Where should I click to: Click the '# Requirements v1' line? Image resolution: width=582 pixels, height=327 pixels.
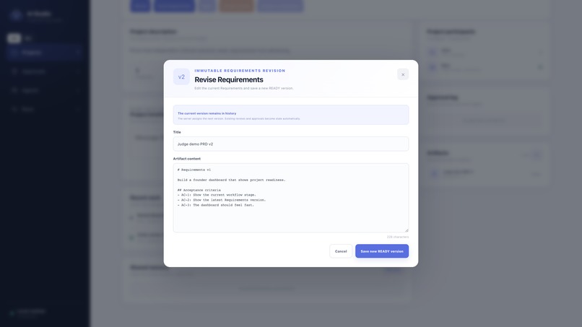tap(194, 170)
